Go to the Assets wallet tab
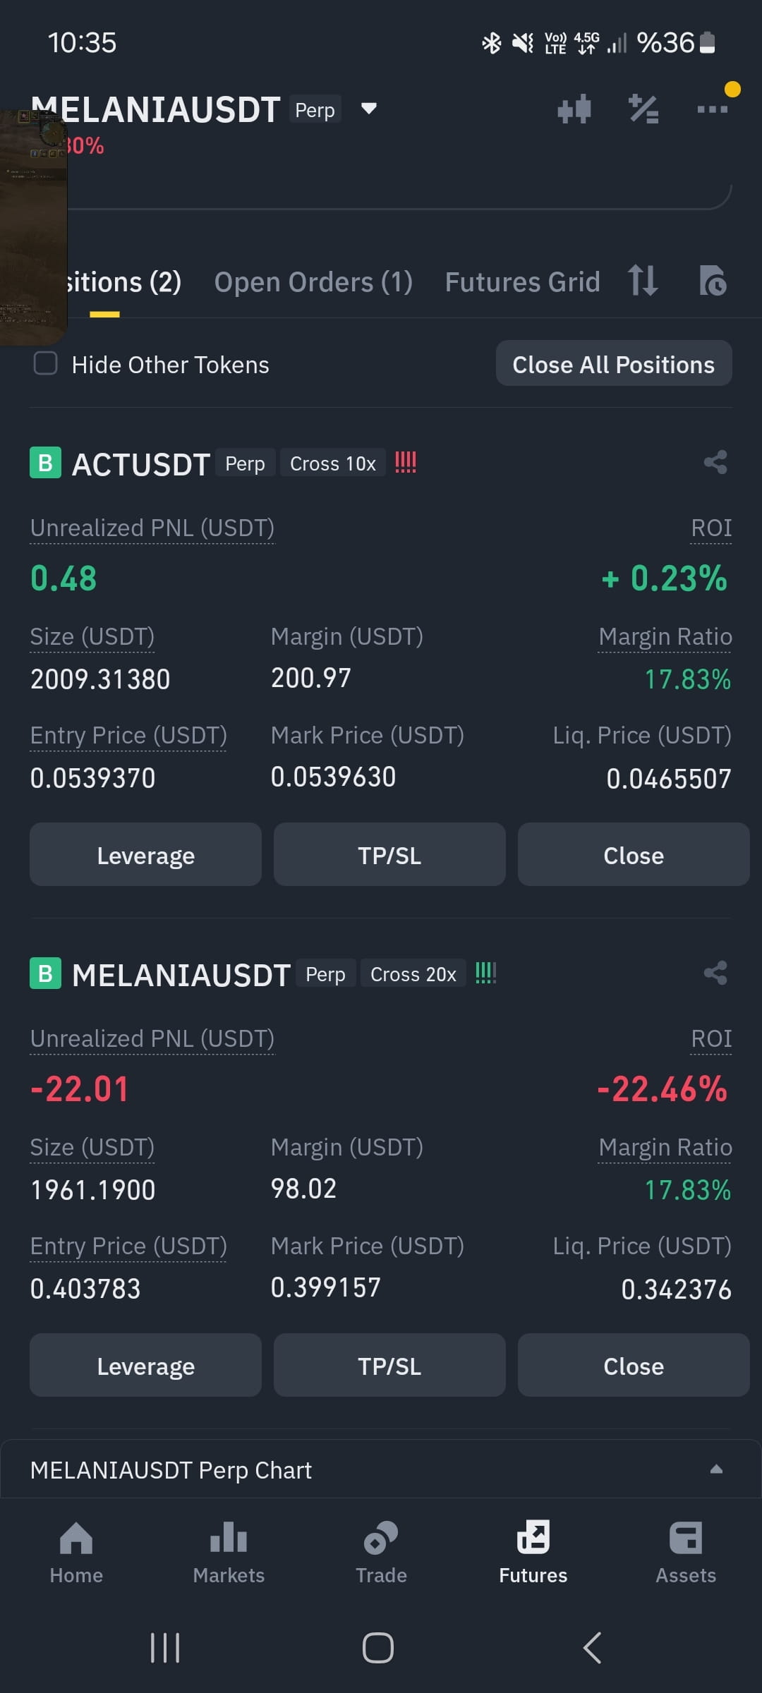This screenshot has width=762, height=1693. 686,1552
